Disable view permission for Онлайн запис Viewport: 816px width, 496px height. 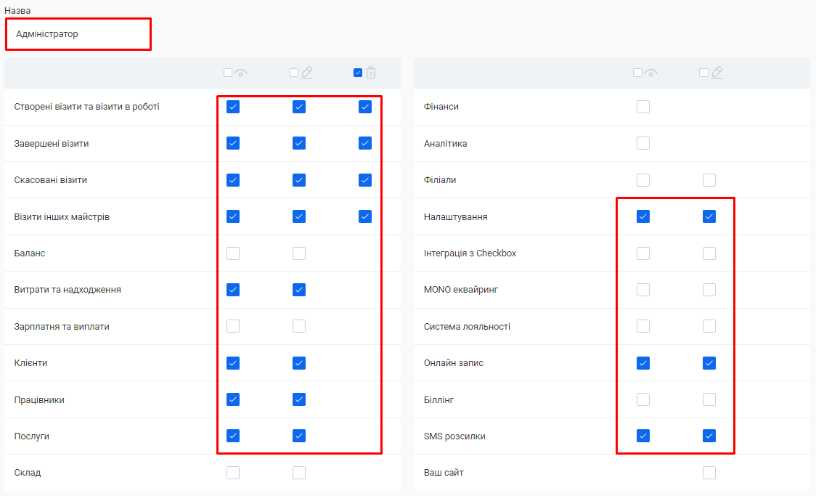(x=643, y=362)
